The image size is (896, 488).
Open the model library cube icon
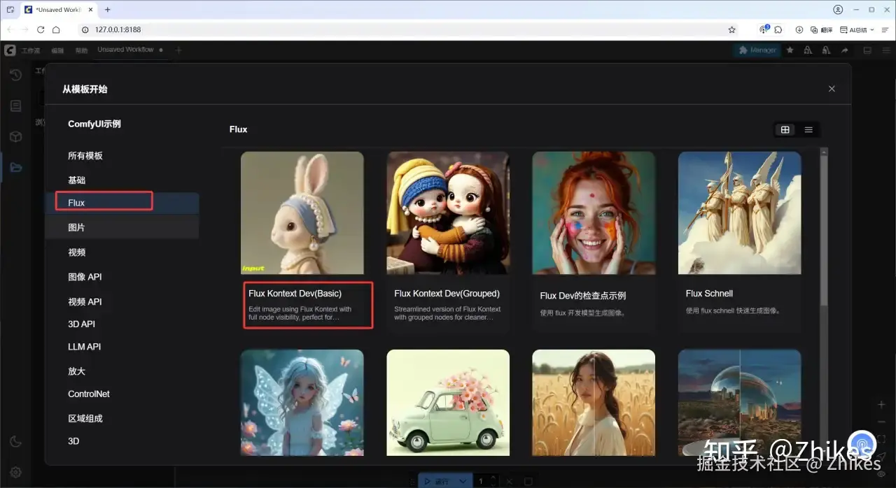pos(15,136)
